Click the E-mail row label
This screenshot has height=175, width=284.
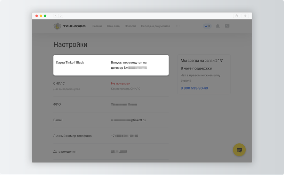point(58,120)
